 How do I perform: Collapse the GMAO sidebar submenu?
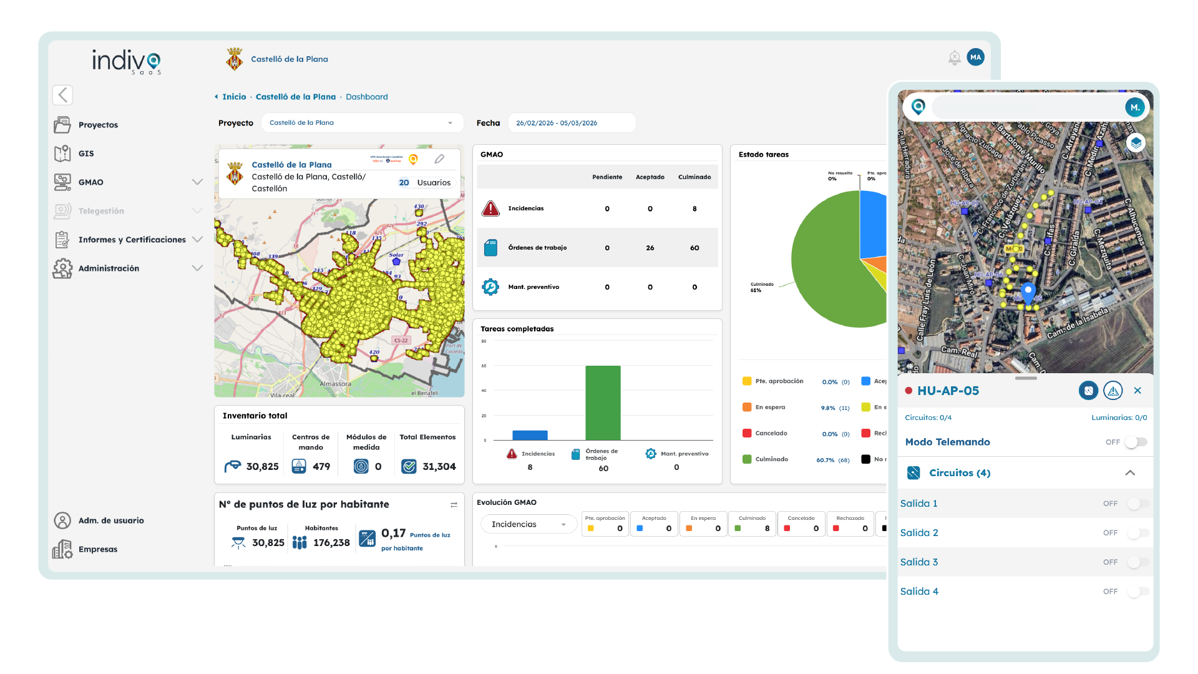pyautogui.click(x=198, y=182)
